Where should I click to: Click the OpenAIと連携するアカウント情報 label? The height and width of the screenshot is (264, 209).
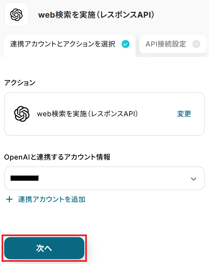[57, 157]
